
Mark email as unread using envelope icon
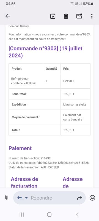pyautogui.click(x=79, y=16)
